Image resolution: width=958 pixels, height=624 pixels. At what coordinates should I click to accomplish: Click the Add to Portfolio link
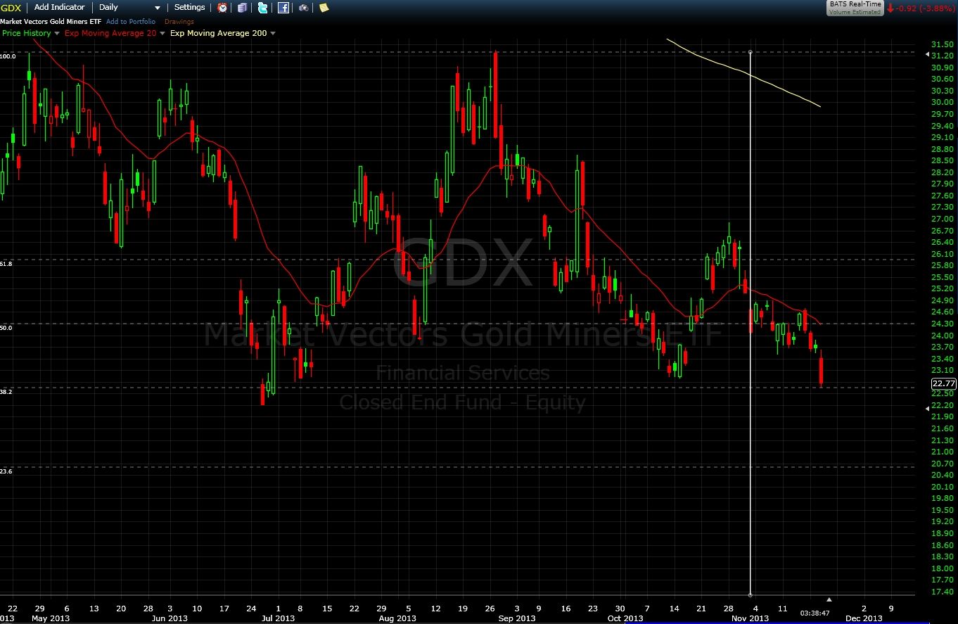(131, 22)
